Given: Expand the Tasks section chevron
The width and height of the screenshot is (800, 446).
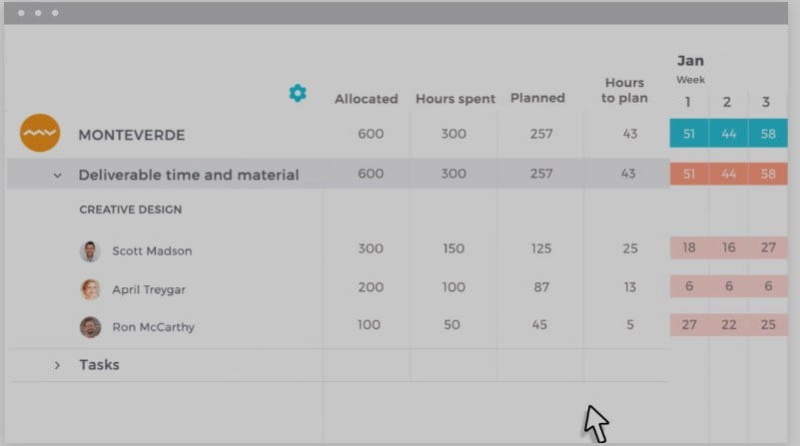Looking at the screenshot, I should (57, 365).
